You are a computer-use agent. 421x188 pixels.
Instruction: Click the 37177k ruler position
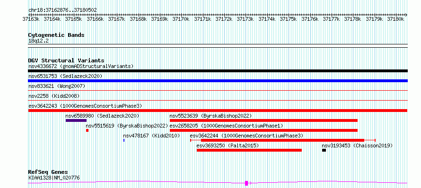click(331, 19)
